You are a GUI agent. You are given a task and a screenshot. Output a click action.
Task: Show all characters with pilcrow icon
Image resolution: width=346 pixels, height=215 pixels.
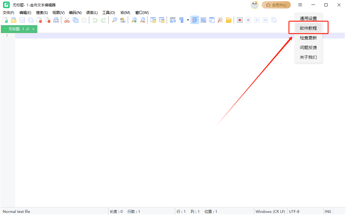[181, 20]
